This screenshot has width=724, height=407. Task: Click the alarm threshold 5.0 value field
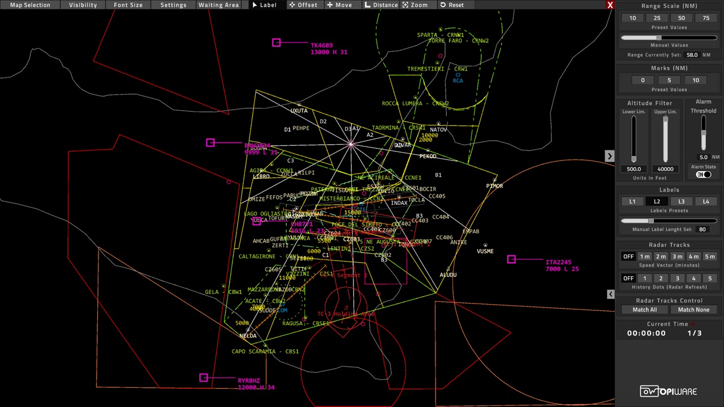point(703,157)
